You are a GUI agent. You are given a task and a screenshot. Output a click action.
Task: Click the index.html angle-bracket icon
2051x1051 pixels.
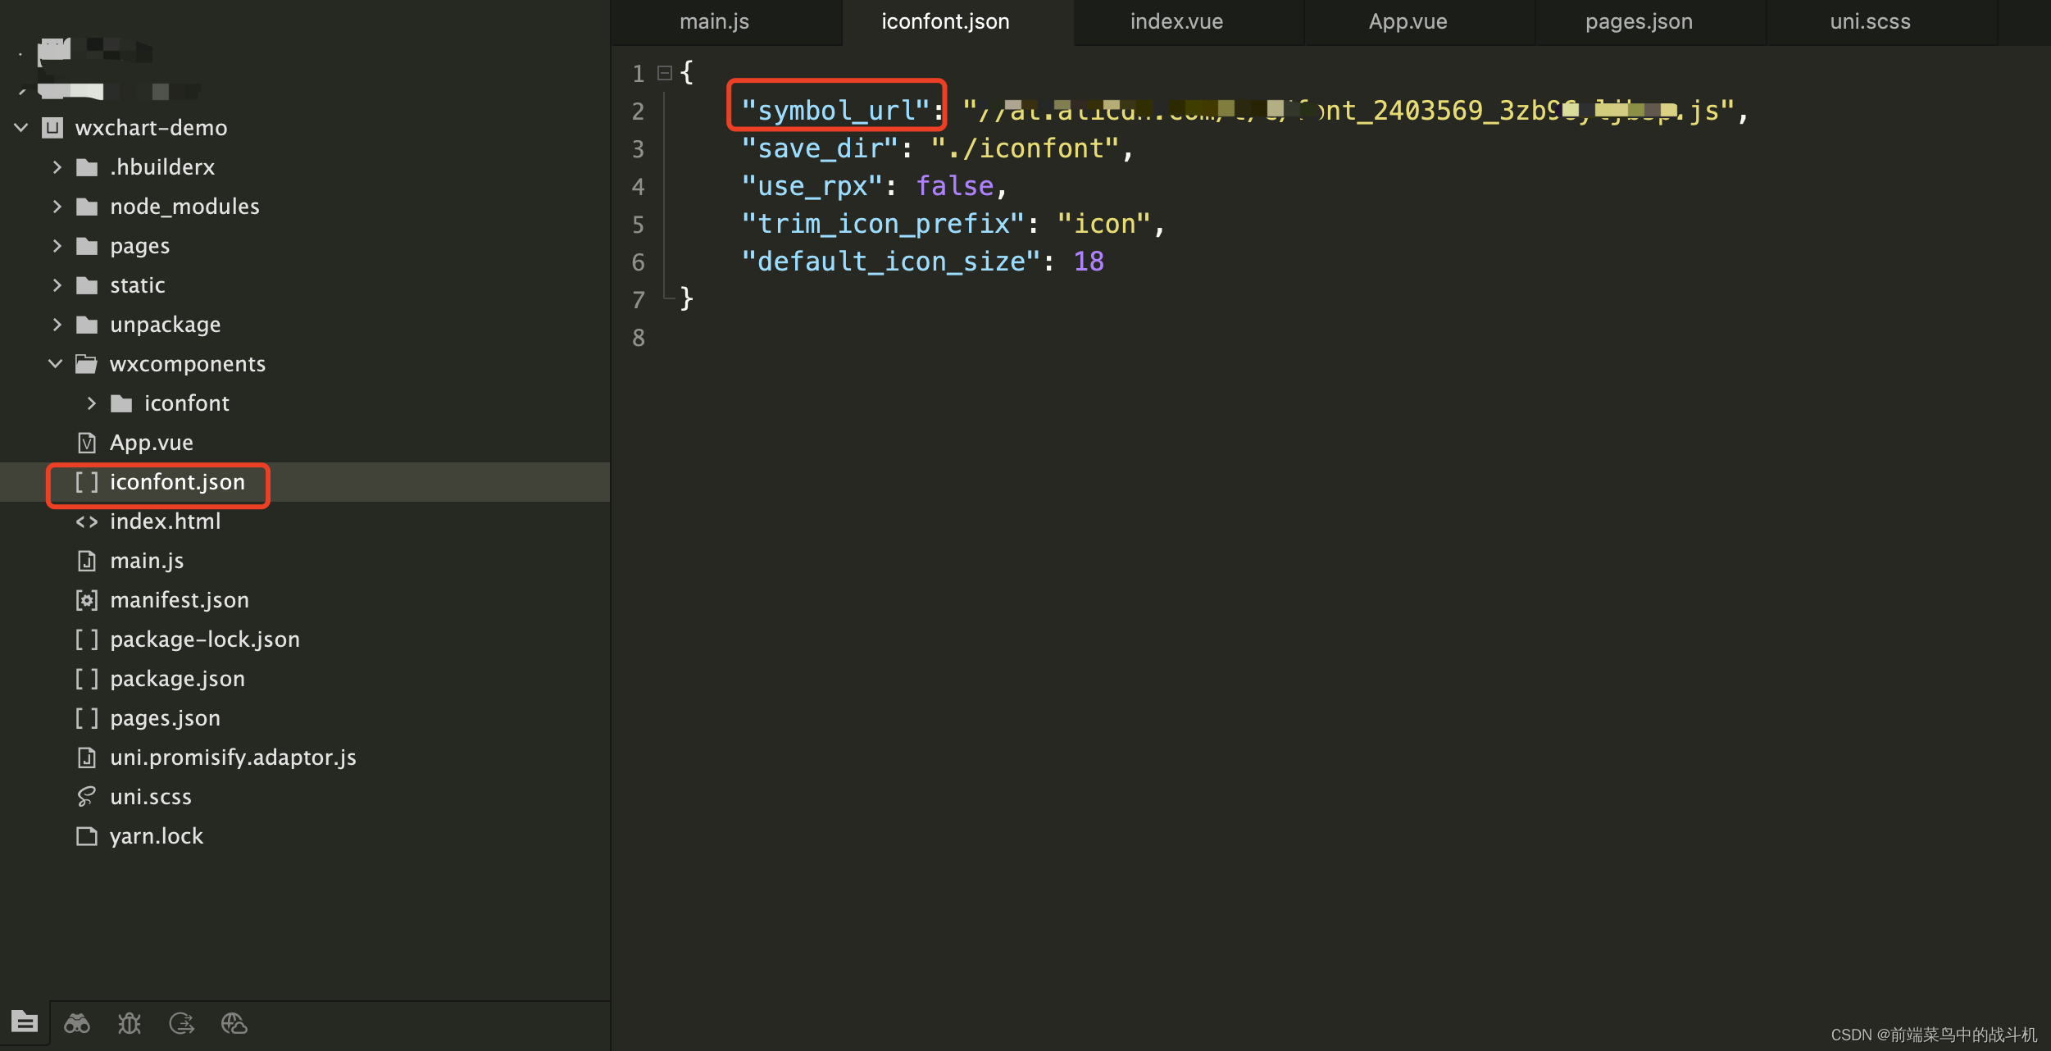coord(85,521)
